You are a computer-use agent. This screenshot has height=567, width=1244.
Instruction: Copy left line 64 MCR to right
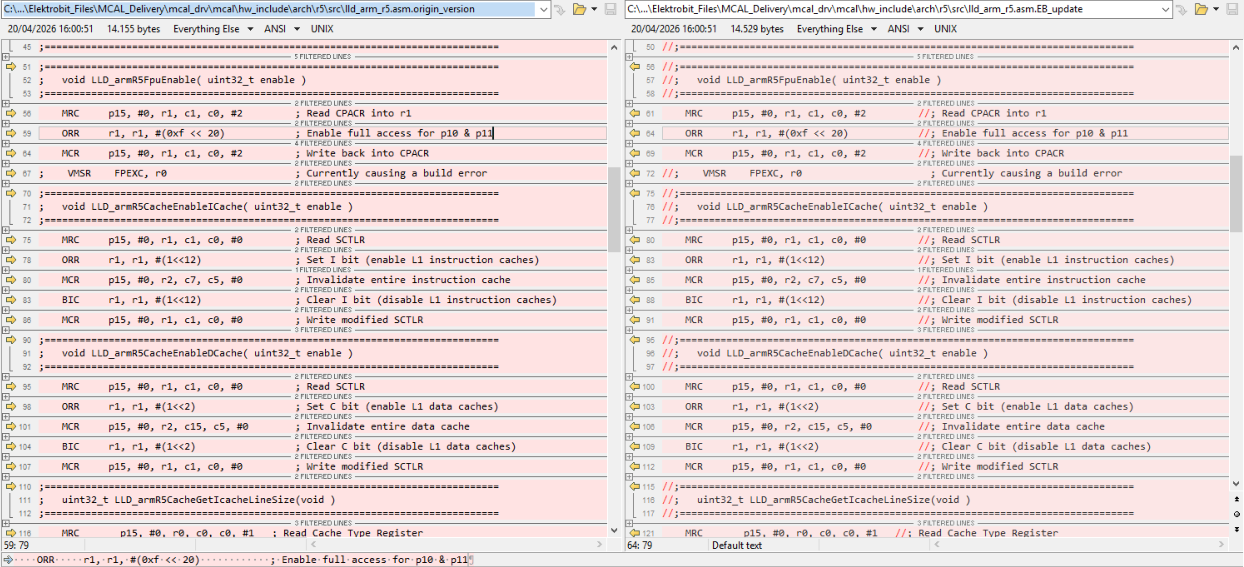[11, 153]
